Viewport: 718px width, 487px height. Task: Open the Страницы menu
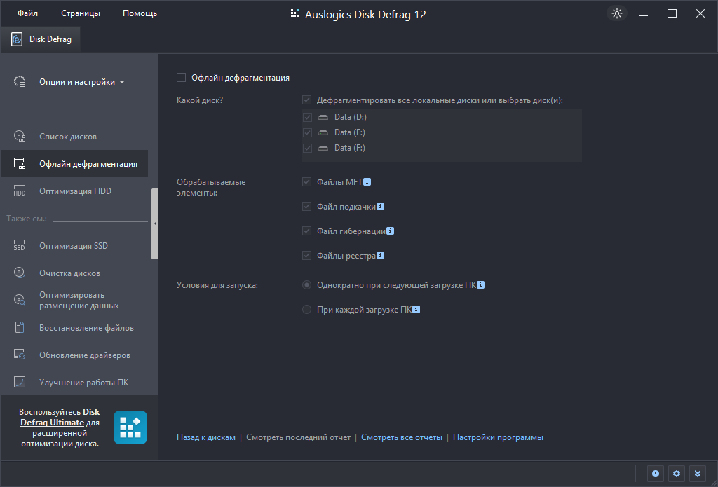pos(81,13)
